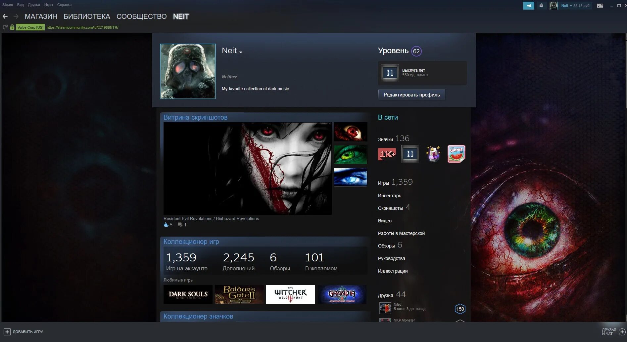Switch to the МАГАЗИН tab
Viewport: 627px width, 342px height.
click(x=41, y=17)
